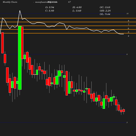Click the "7" label beside orange line
Screen dimensions: 136x136
pyautogui.click(x=128, y=24)
